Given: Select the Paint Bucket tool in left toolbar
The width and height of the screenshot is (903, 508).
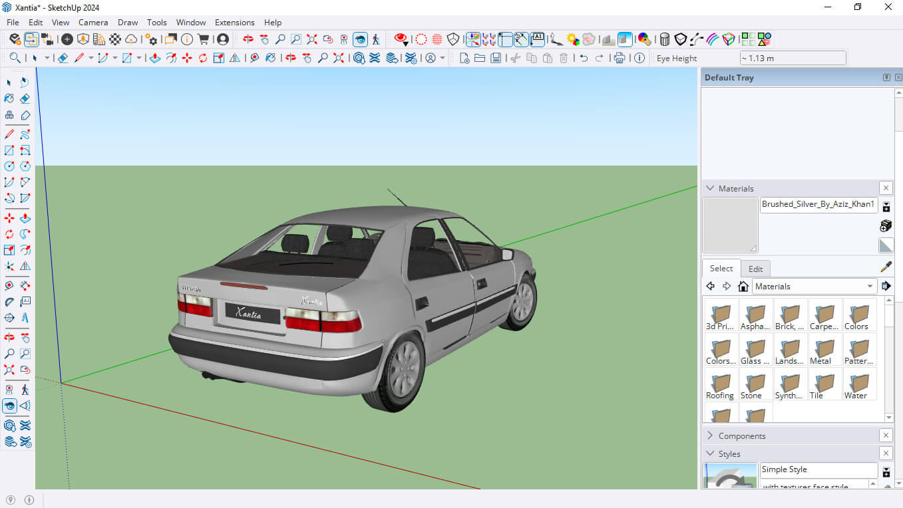Looking at the screenshot, I should [x=9, y=98].
